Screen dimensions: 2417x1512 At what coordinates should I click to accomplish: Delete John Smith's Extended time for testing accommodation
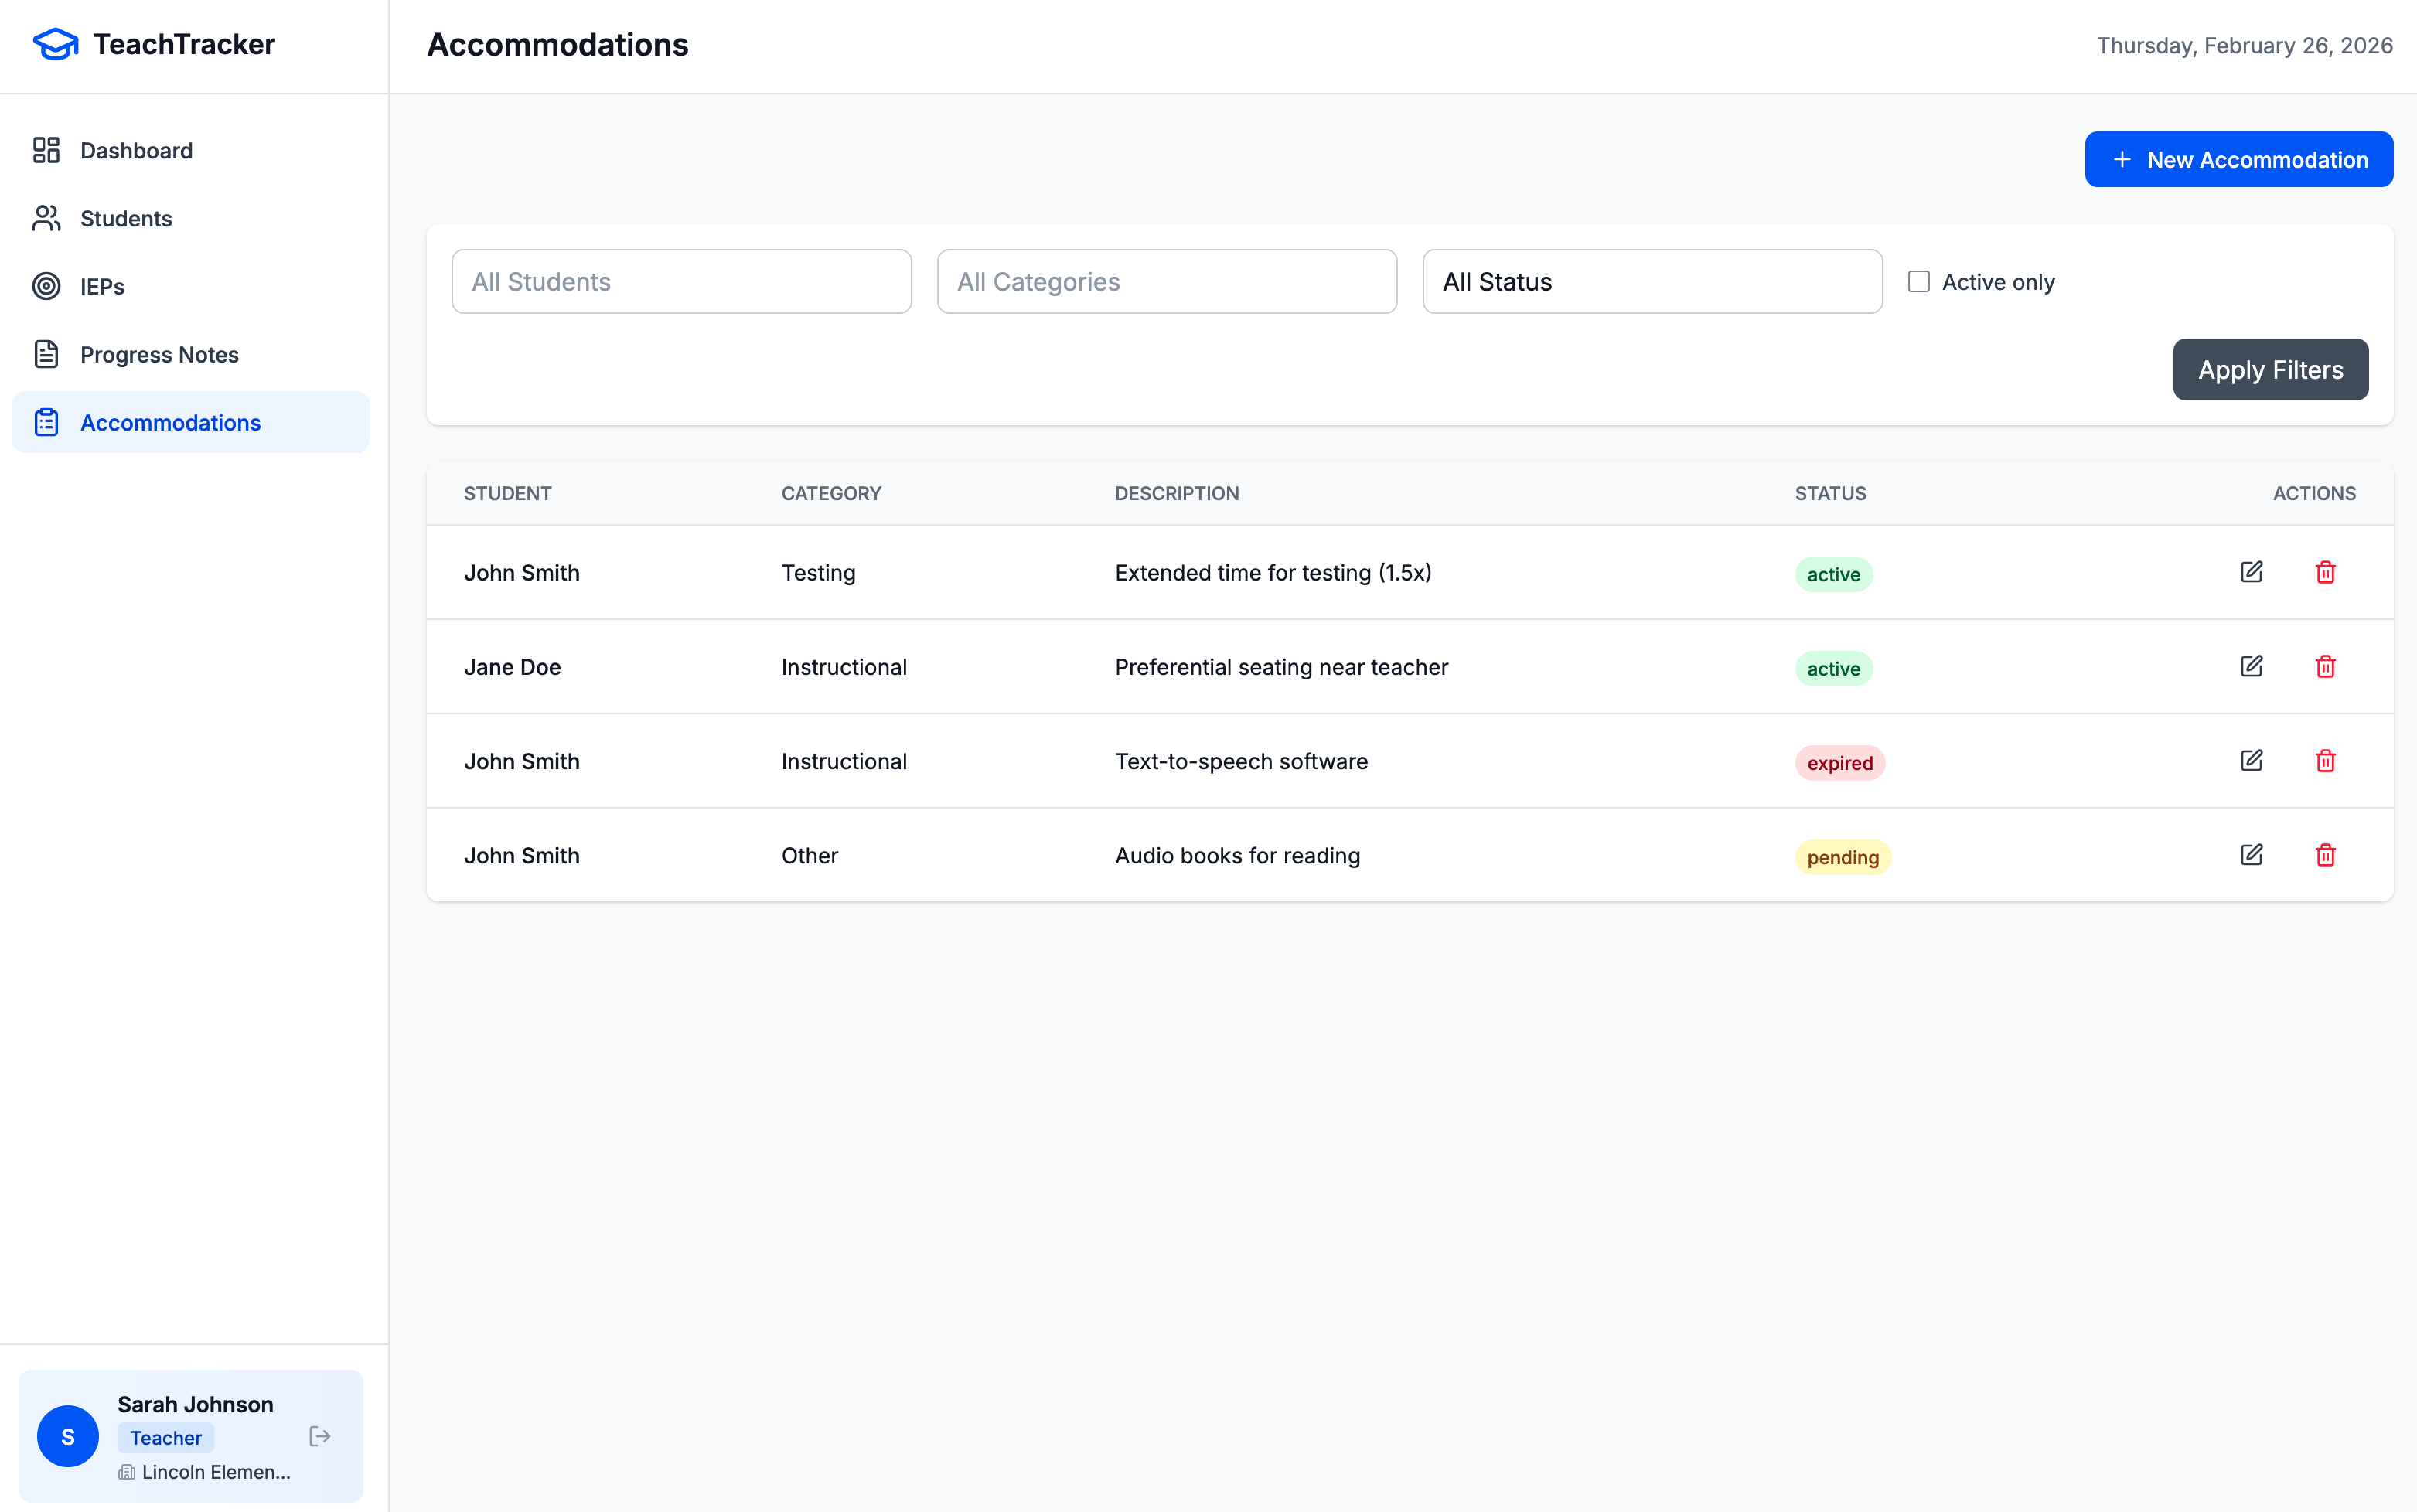[x=2326, y=572]
